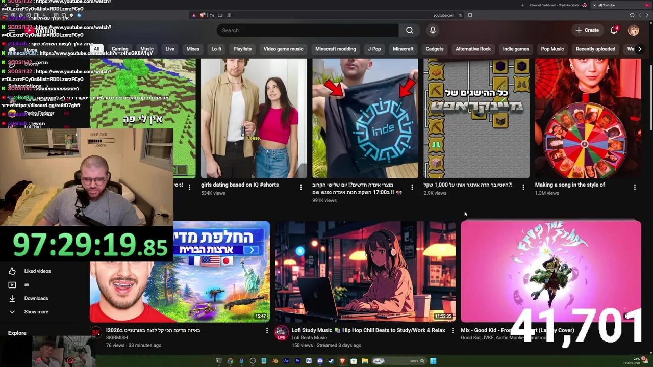
Task: Open a new browser tab with plus icon
Action: coord(522,5)
